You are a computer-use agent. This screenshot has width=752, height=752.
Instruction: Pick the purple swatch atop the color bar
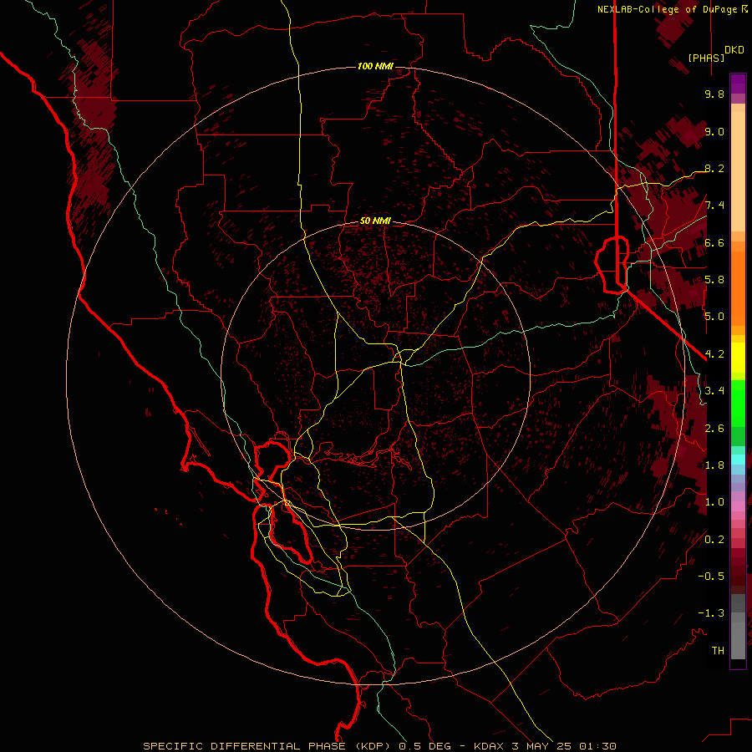(738, 84)
